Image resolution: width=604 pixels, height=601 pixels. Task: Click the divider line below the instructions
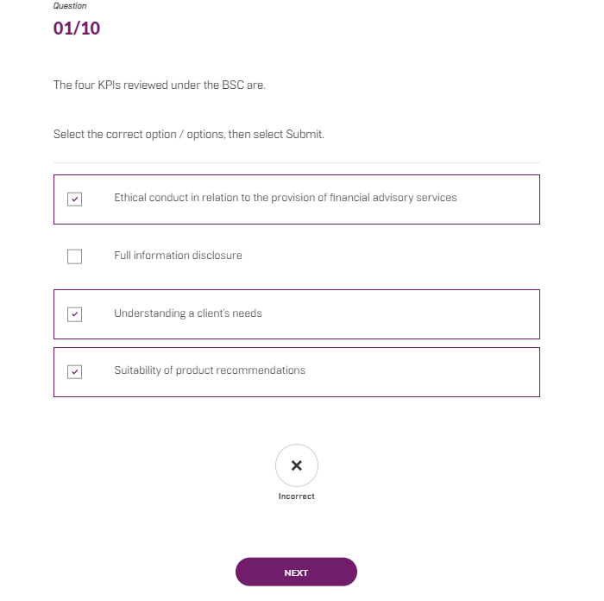tap(296, 162)
